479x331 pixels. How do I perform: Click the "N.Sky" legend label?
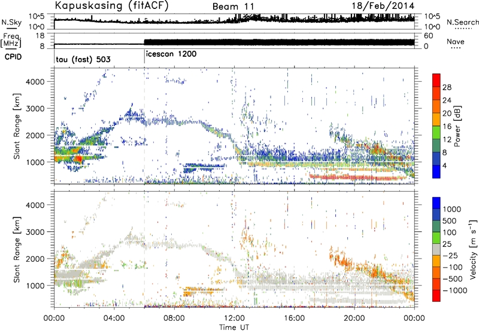11,22
